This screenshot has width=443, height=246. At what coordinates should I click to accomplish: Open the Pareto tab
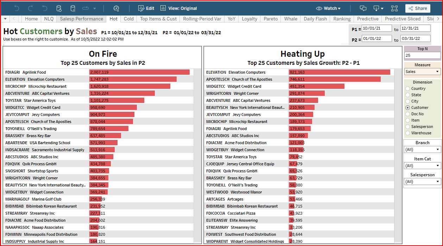point(271,19)
